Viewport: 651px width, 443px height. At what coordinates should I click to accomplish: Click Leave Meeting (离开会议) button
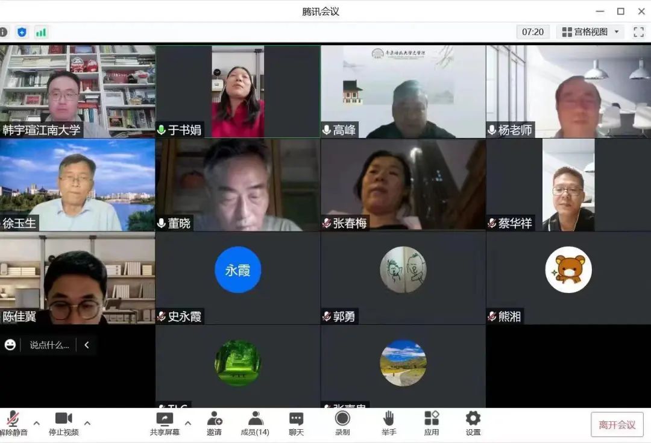[x=617, y=424]
